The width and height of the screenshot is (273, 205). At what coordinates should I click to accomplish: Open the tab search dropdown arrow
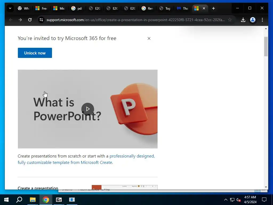[10, 8]
